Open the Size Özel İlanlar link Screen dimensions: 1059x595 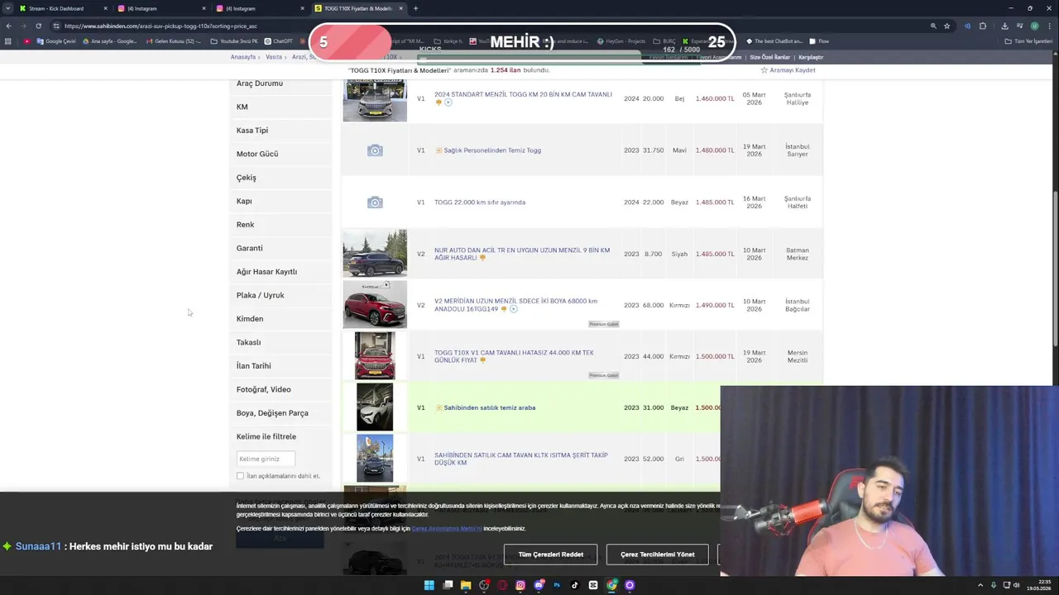[770, 57]
